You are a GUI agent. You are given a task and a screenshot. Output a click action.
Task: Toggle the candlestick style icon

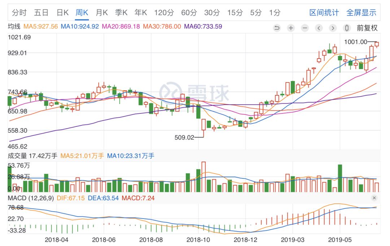(347, 28)
